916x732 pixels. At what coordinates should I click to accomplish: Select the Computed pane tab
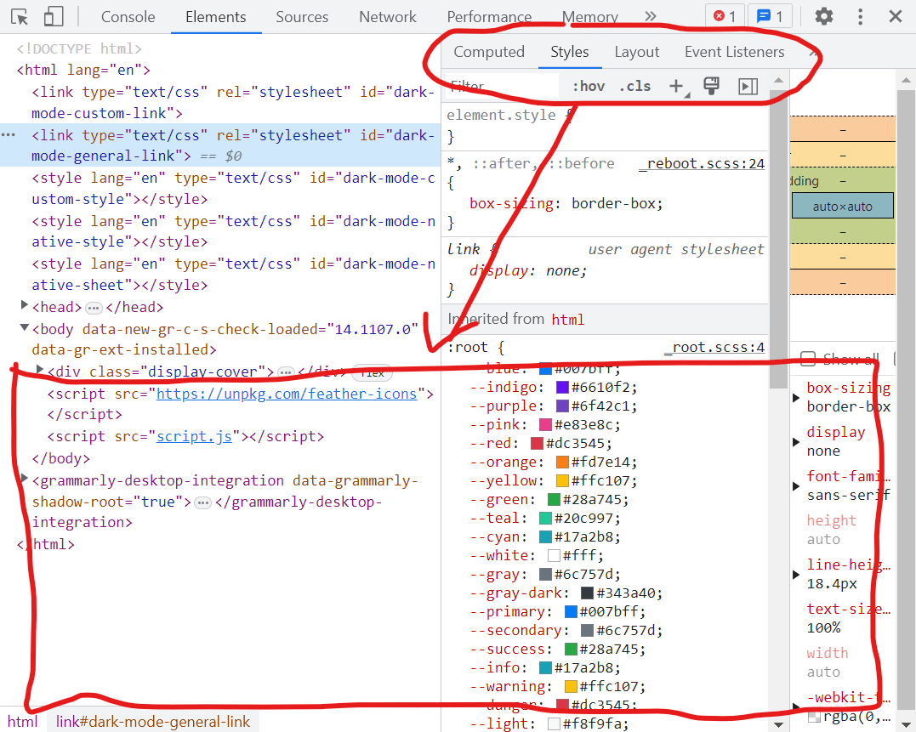coord(489,52)
